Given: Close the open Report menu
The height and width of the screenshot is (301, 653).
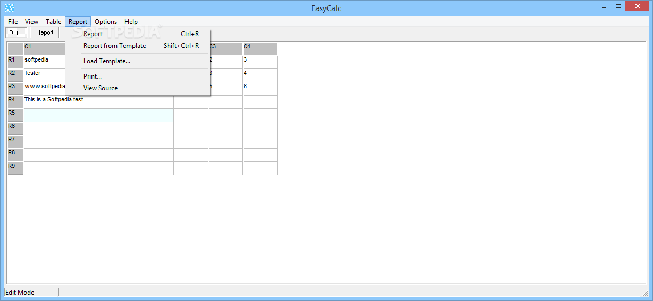Looking at the screenshot, I should [x=78, y=22].
